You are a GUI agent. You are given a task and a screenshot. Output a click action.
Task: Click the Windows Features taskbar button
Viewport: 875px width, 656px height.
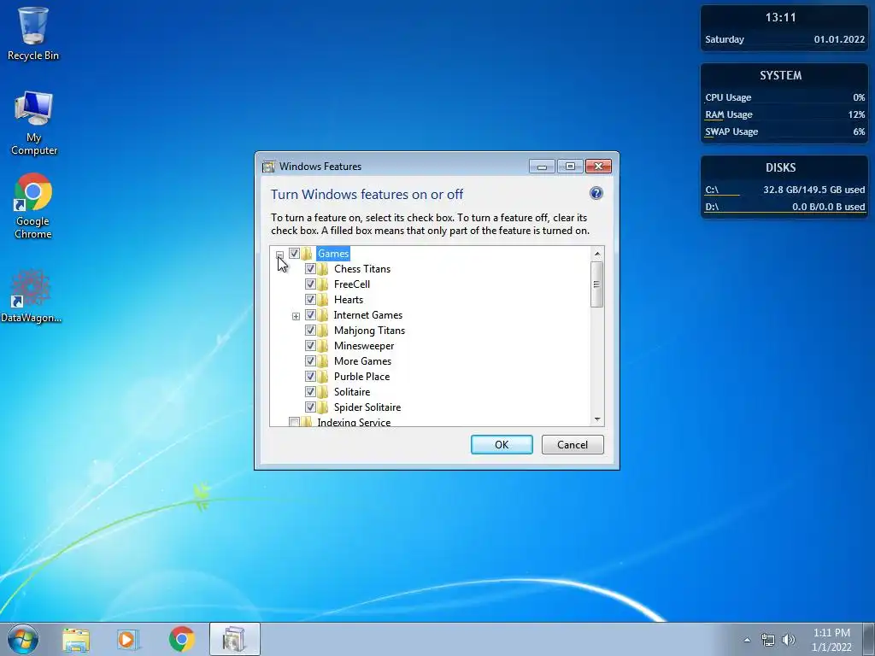click(234, 639)
